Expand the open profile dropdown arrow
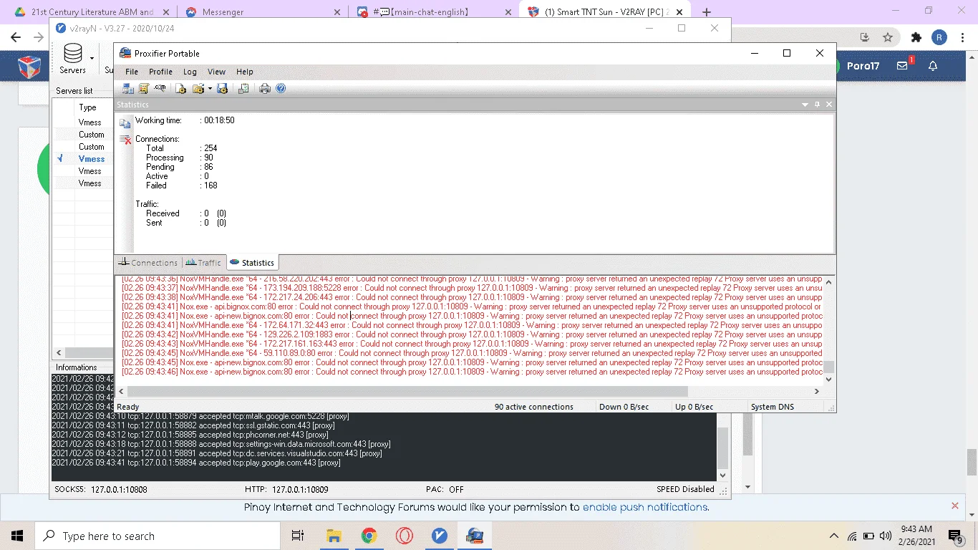Screen dimensions: 978x550 [209, 89]
